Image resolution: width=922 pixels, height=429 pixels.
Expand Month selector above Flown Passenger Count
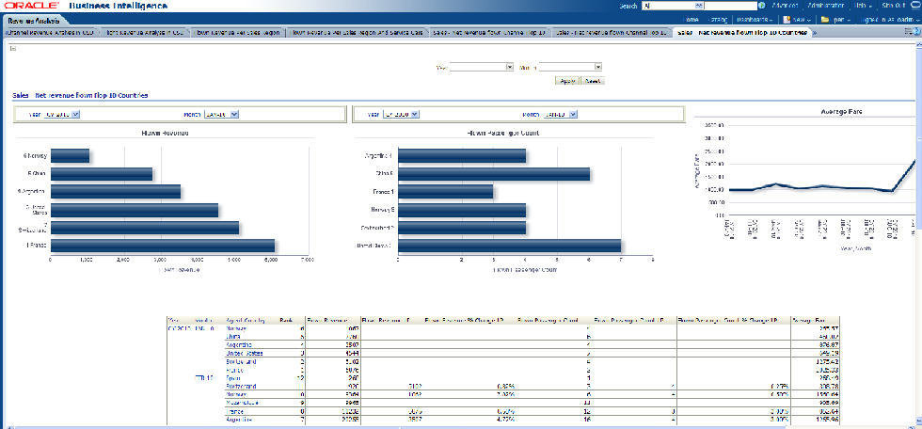tap(572, 114)
